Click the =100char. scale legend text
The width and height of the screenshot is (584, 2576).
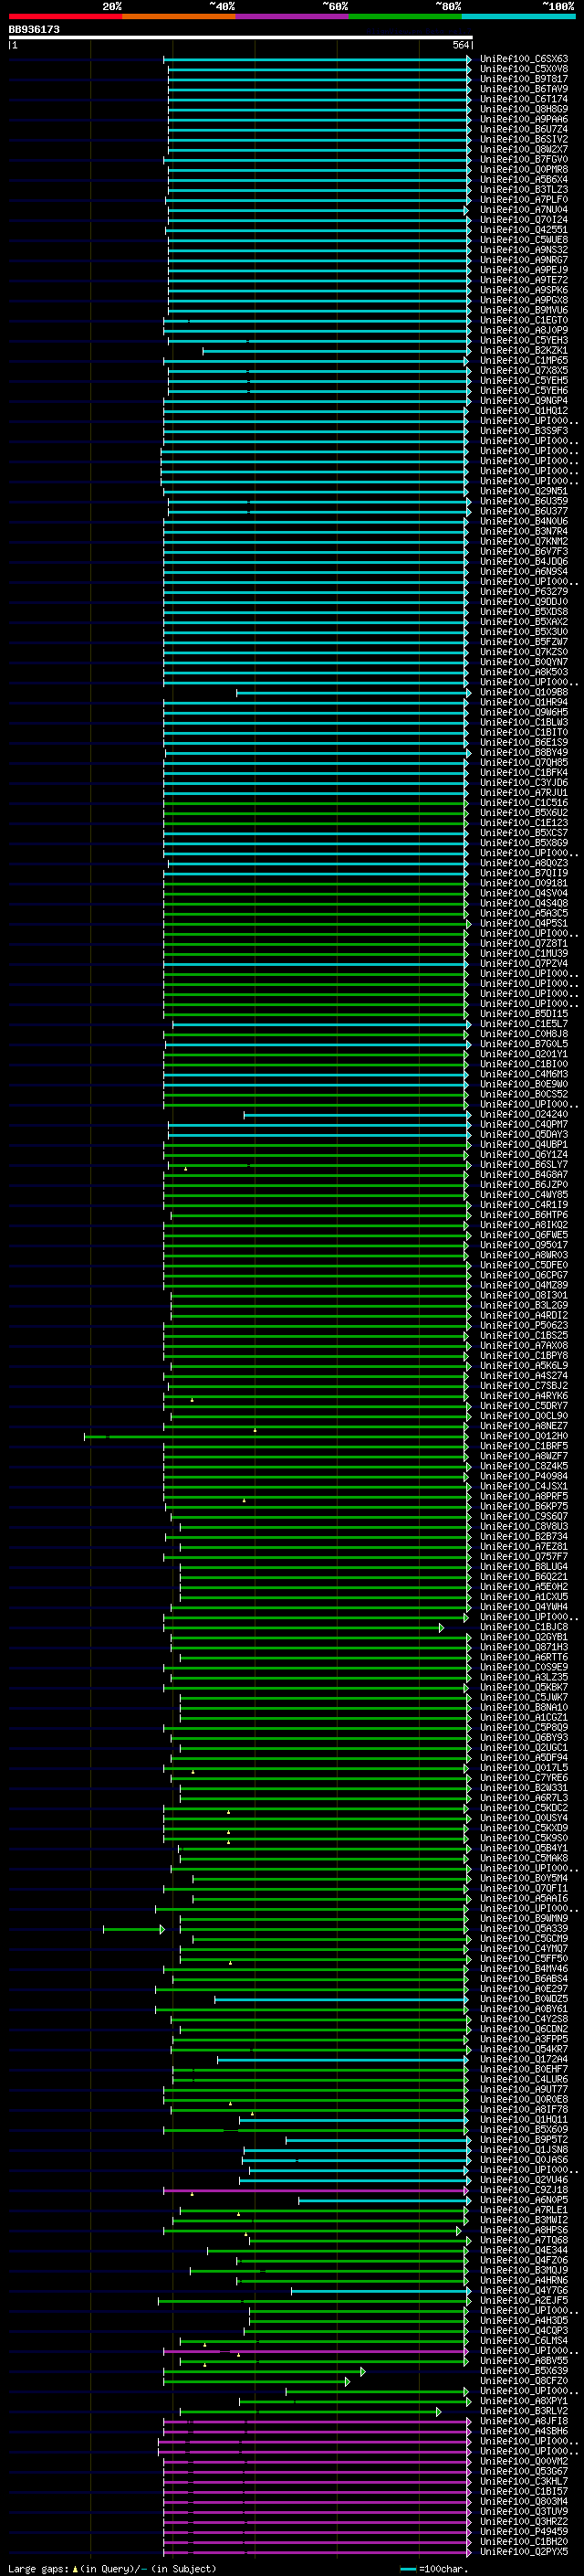click(x=443, y=2569)
